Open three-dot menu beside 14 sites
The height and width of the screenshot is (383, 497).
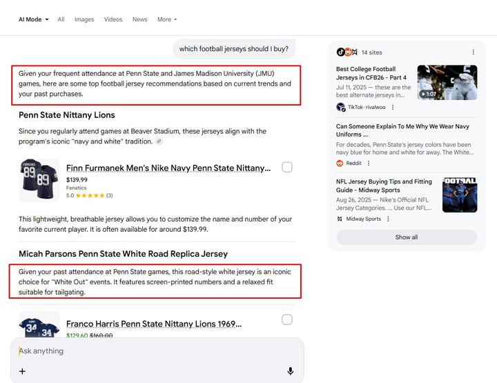click(x=473, y=52)
